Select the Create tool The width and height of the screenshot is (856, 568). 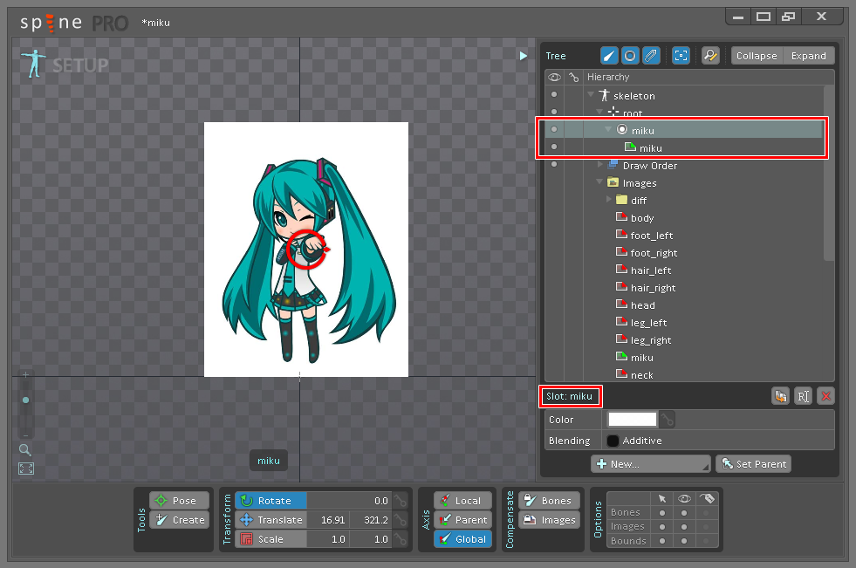(x=180, y=520)
